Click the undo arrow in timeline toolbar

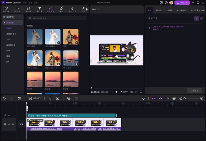click(x=4, y=98)
